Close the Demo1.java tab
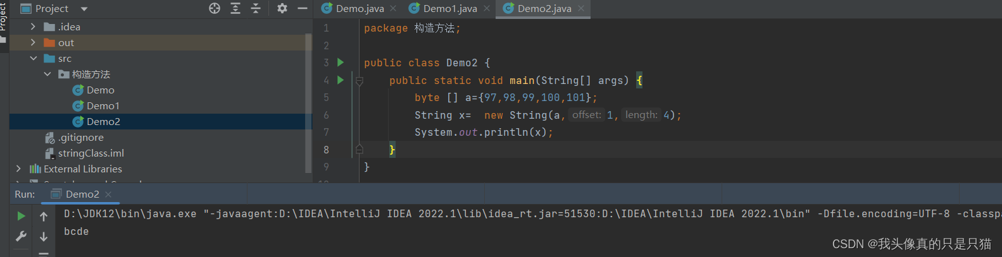 486,8
